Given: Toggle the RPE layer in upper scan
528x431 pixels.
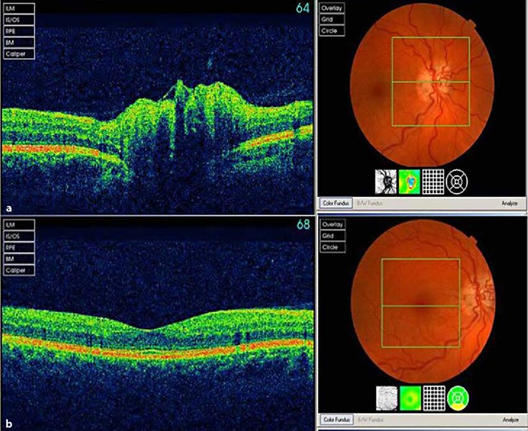Looking at the screenshot, I should point(18,31).
